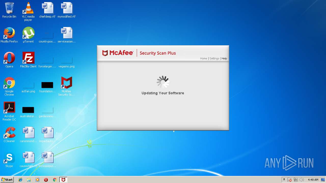Image resolution: width=326 pixels, height=183 pixels.
Task: Open Mozilla Firefox shortcut
Action: coord(9,35)
